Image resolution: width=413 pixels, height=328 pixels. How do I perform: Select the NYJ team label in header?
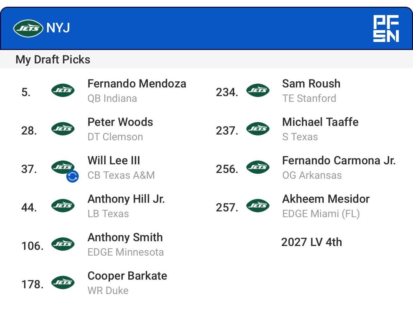58,28
